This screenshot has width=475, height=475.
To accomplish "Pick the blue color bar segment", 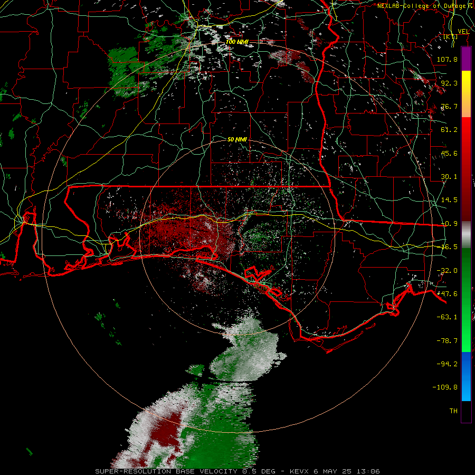I will click(466, 376).
